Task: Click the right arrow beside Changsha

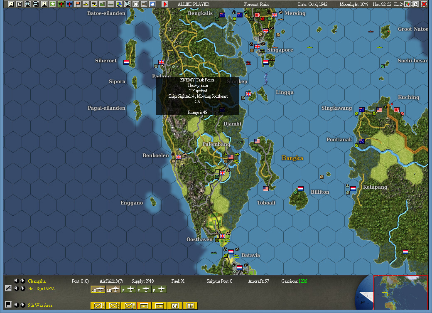Action: (22, 281)
